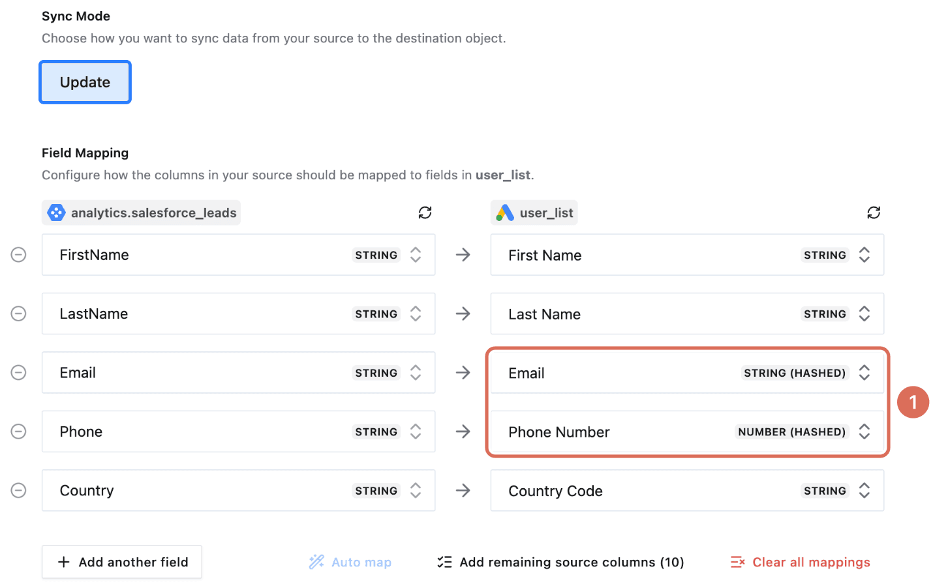Open the destination Email hashed field dropdown
Viewport: 933px width, 584px height.
(687, 372)
